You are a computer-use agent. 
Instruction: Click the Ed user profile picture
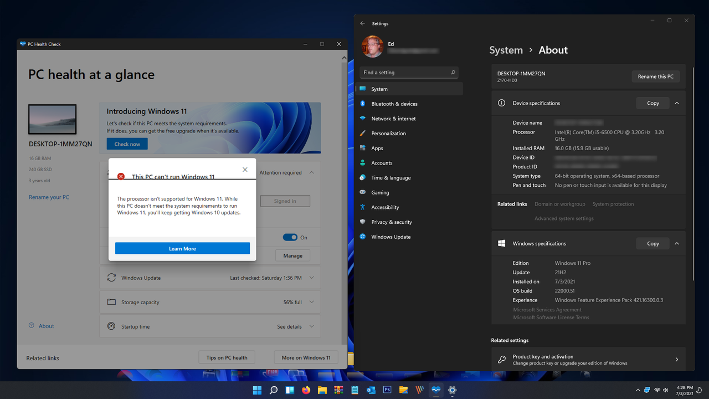coord(372,47)
